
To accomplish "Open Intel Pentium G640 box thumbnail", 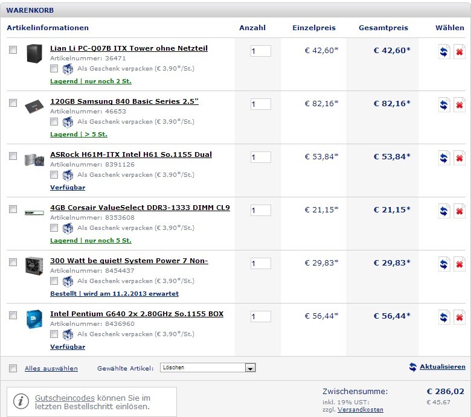I will click(x=34, y=319).
